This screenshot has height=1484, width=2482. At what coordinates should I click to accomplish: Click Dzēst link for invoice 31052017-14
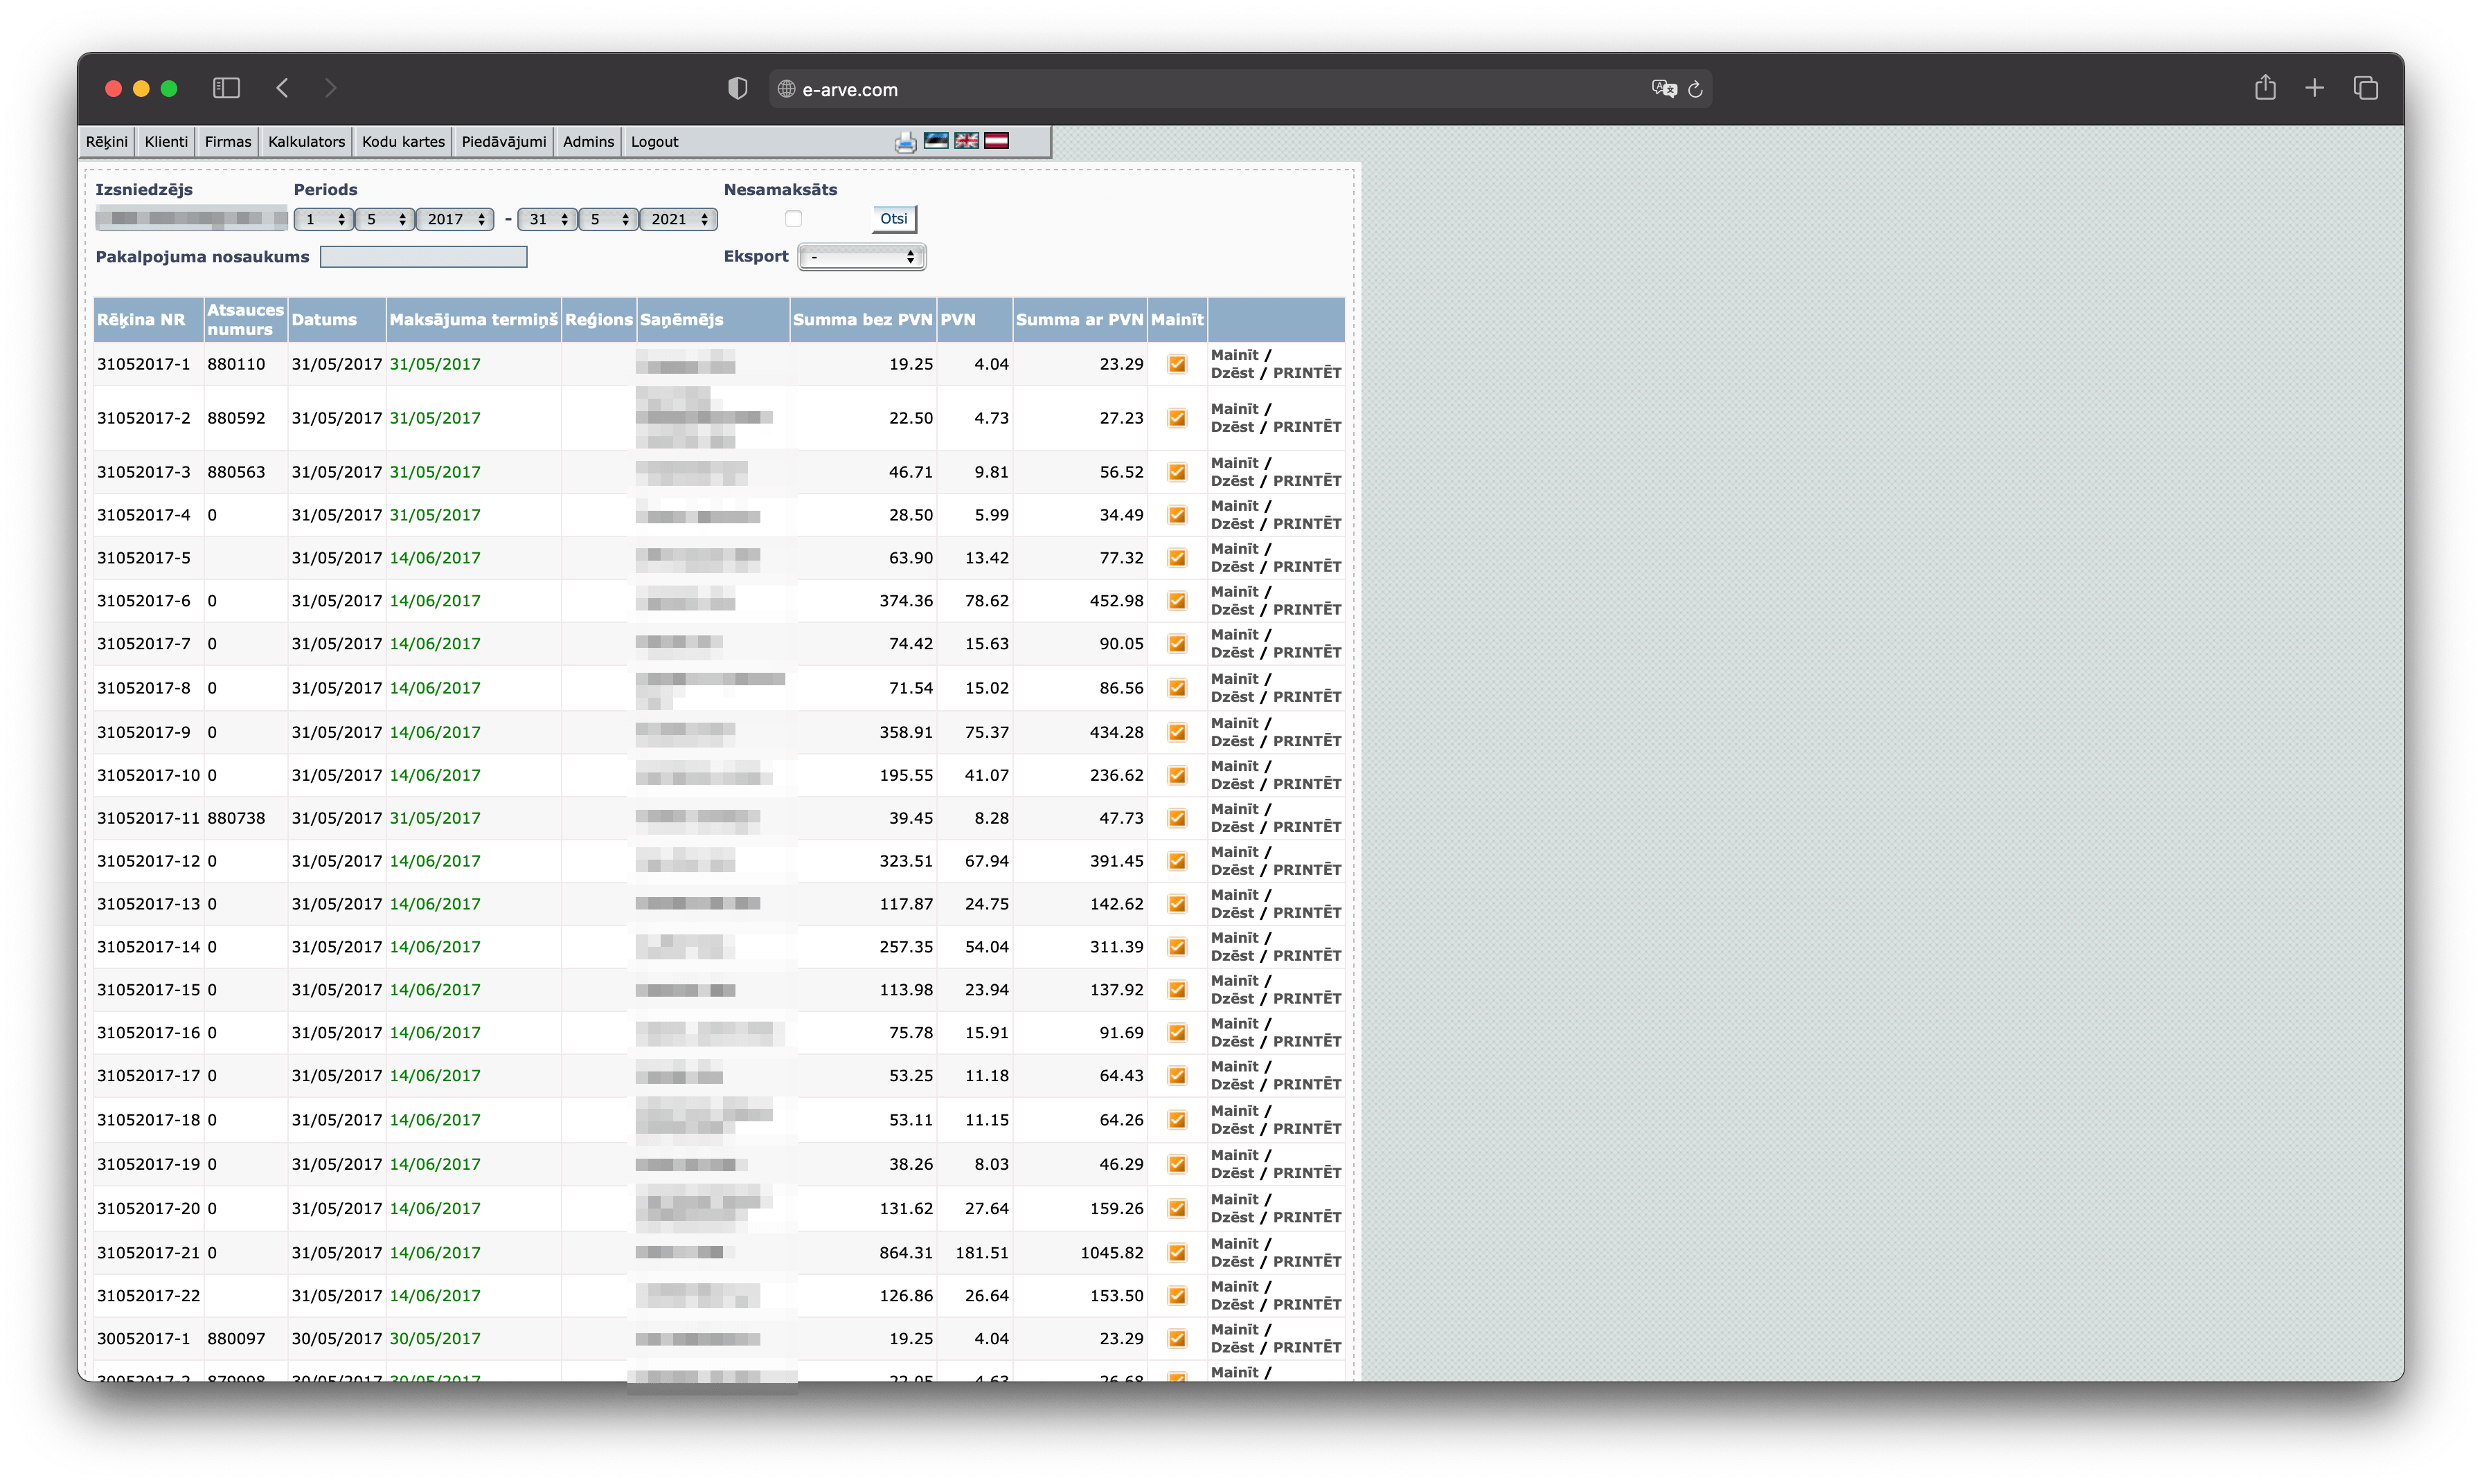pyautogui.click(x=1231, y=956)
